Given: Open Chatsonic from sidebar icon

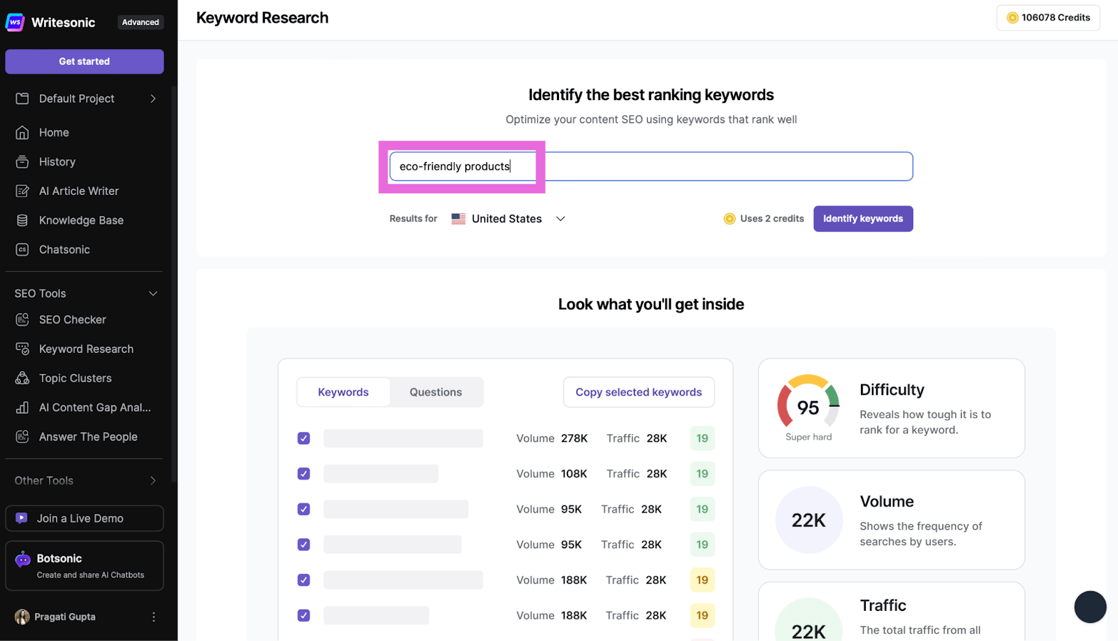Looking at the screenshot, I should (22, 250).
